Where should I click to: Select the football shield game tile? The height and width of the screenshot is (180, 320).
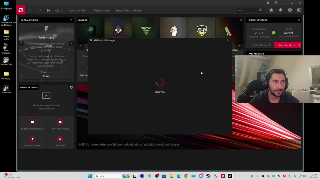point(202,31)
